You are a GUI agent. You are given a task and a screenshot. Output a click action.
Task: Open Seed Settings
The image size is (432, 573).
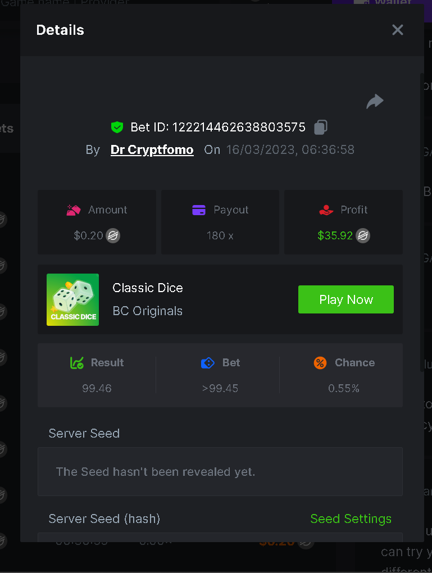click(x=351, y=519)
